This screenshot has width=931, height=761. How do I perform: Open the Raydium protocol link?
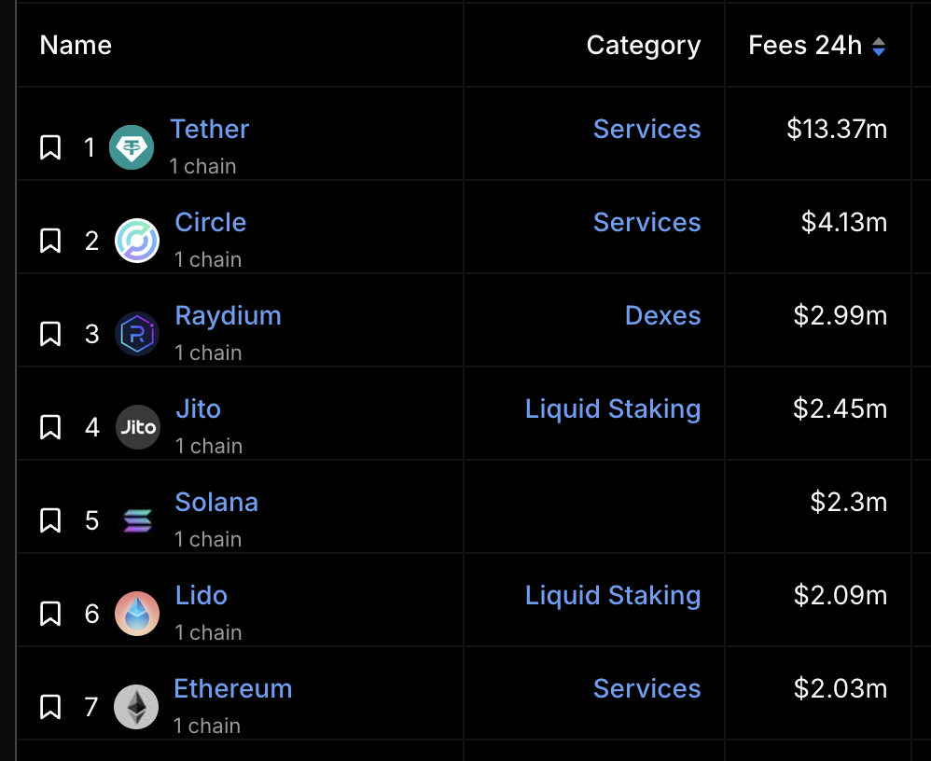click(x=228, y=315)
